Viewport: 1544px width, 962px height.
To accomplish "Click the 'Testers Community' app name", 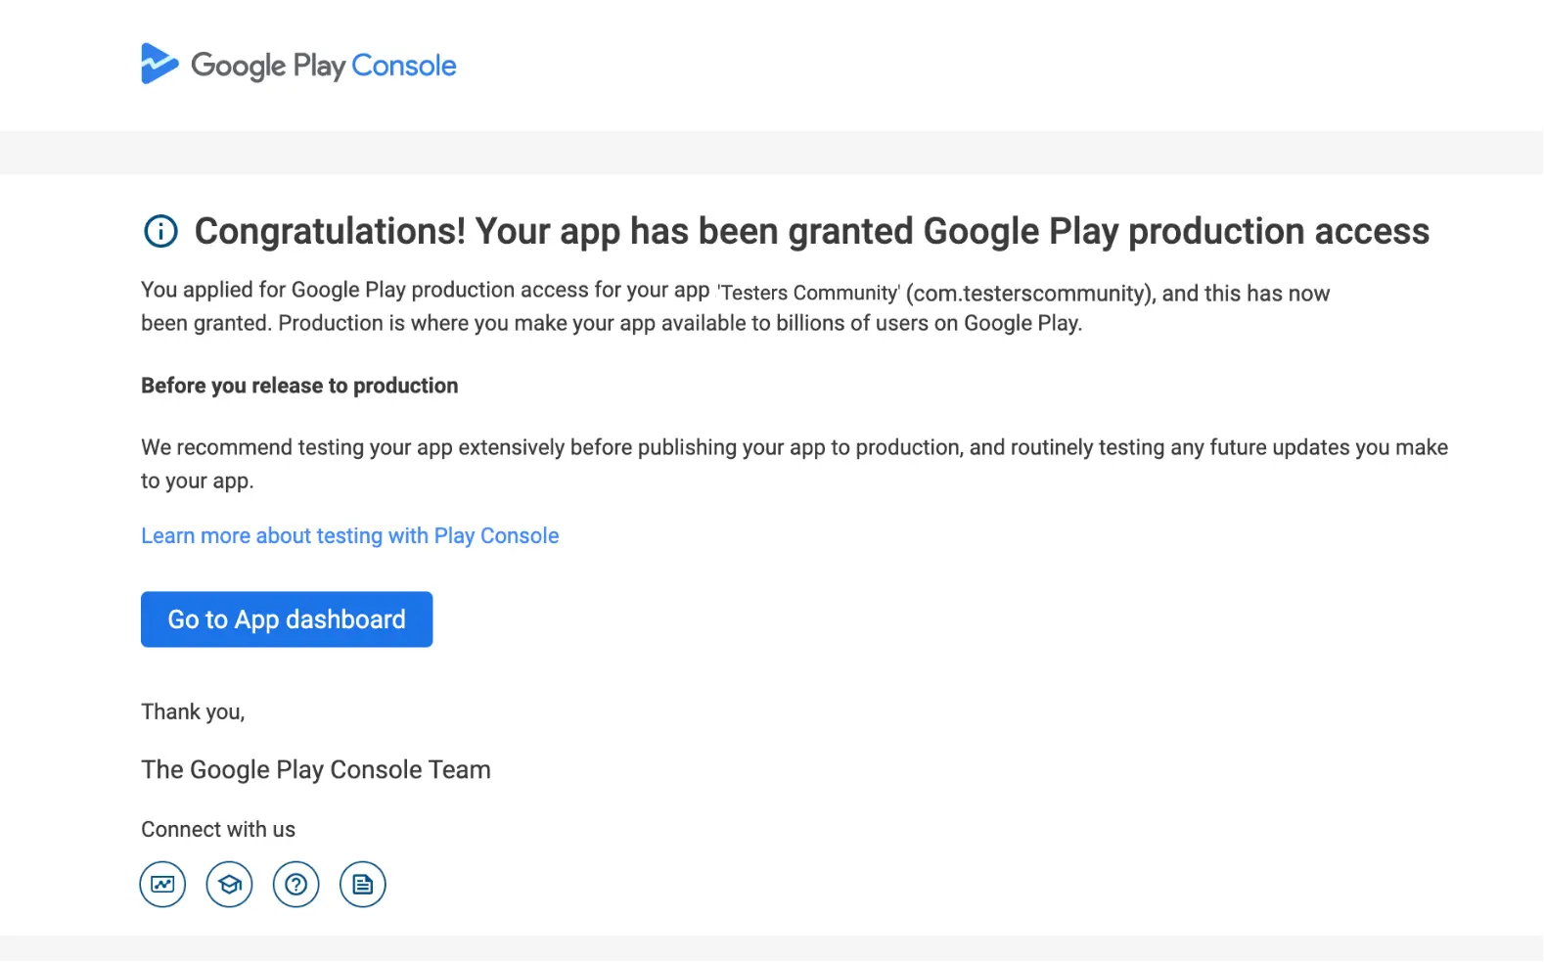I will (808, 293).
